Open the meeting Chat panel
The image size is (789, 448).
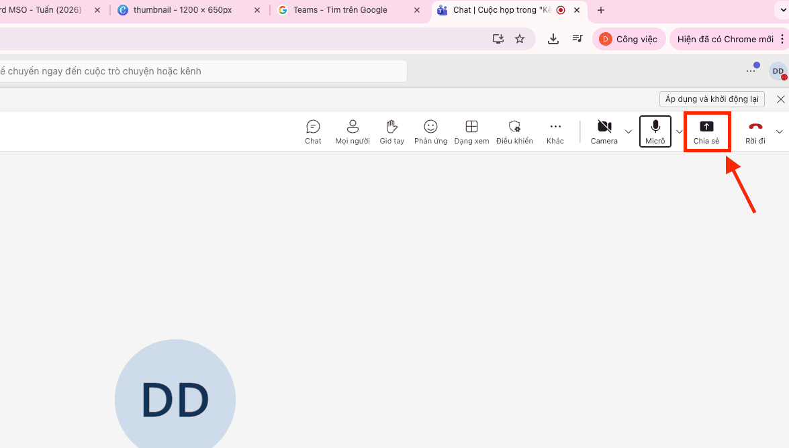(313, 131)
